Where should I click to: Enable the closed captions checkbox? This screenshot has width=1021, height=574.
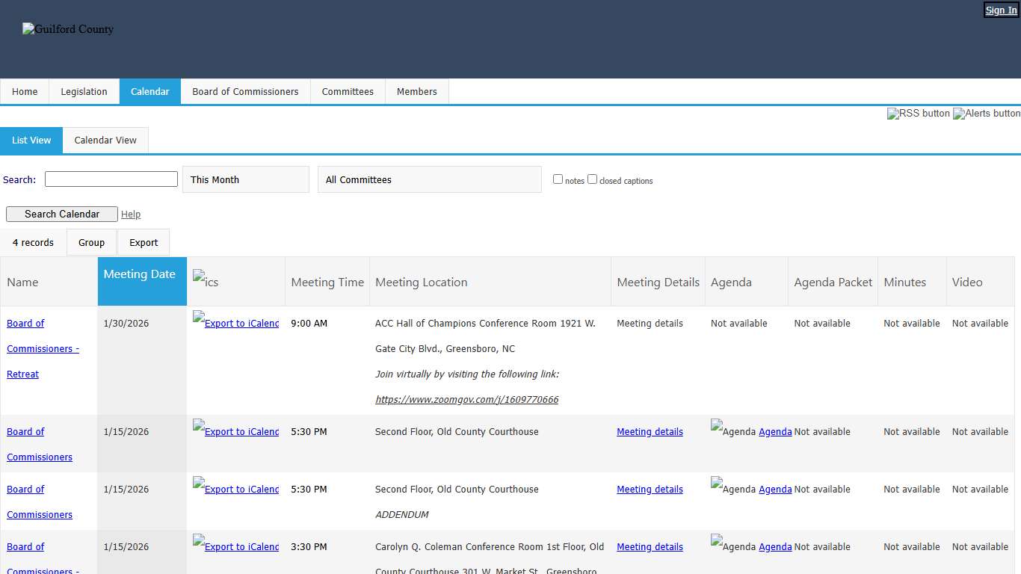click(x=592, y=179)
